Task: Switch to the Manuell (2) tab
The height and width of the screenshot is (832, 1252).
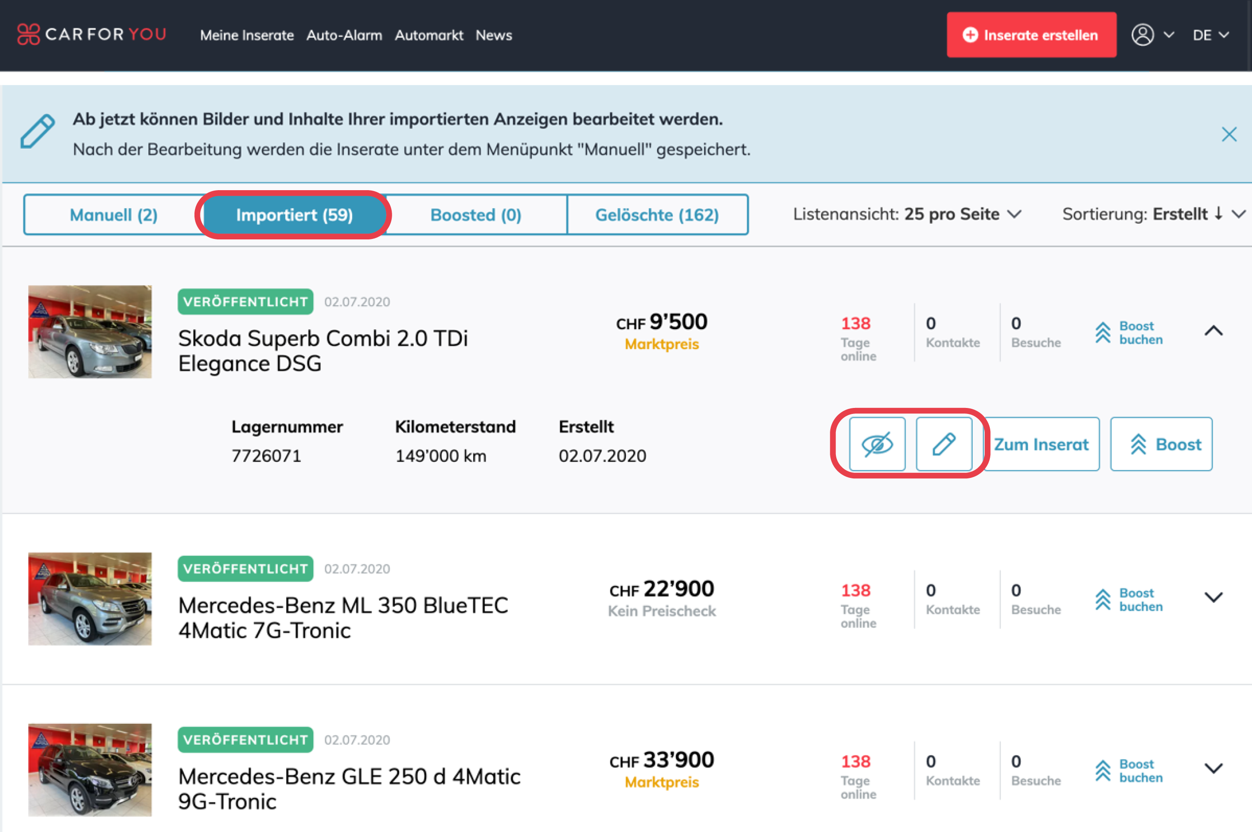Action: pyautogui.click(x=114, y=215)
